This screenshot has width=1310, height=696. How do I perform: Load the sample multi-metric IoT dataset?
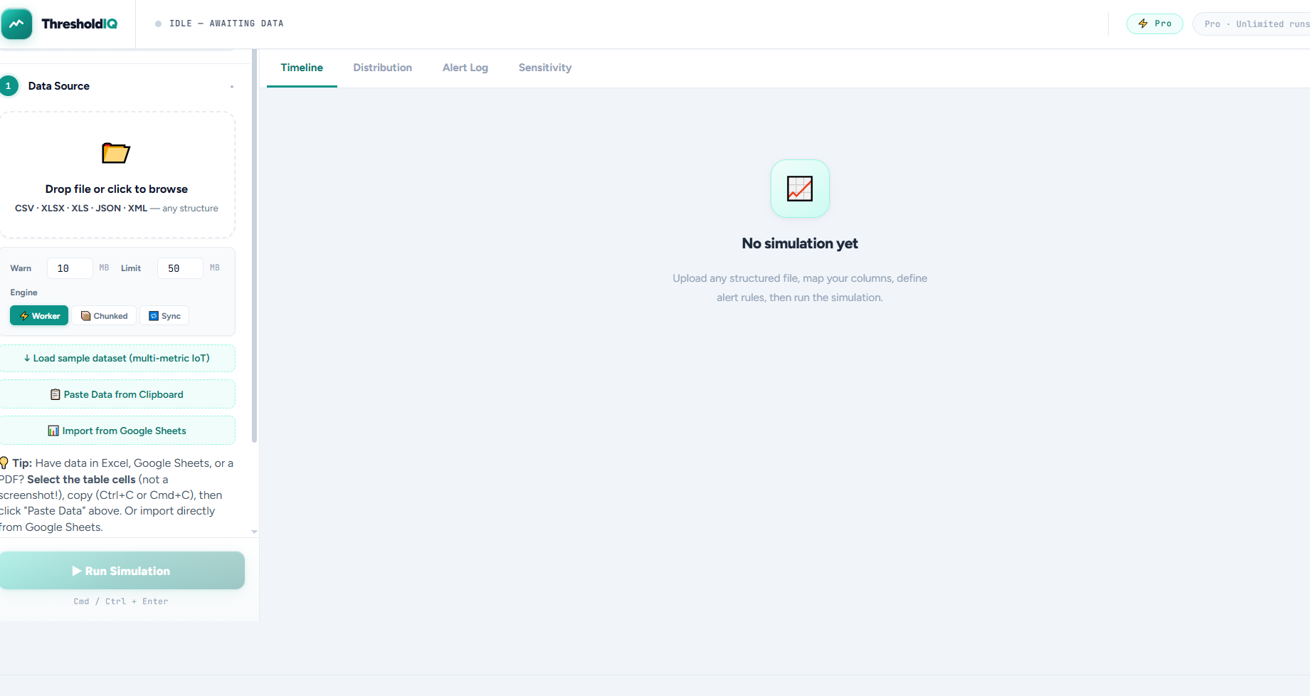click(118, 358)
